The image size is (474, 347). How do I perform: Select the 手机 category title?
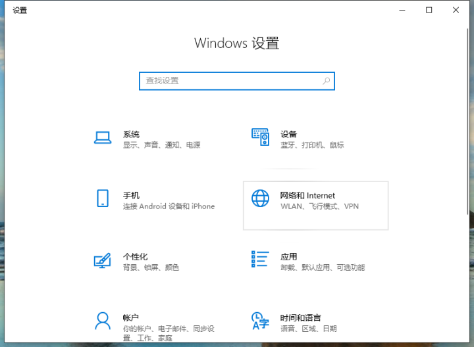point(131,195)
